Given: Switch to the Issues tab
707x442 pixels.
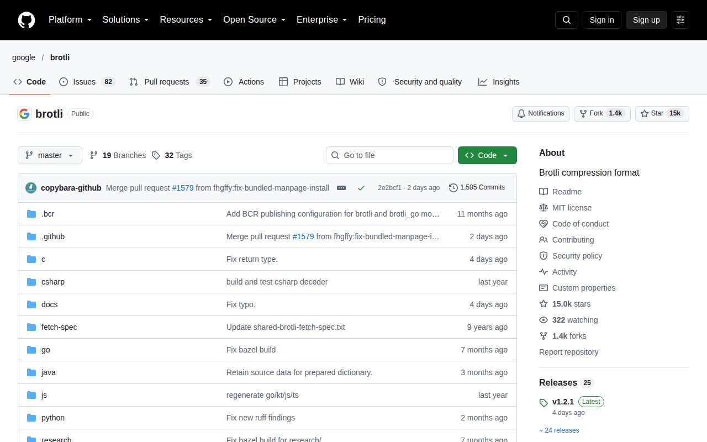Looking at the screenshot, I should coord(87,82).
